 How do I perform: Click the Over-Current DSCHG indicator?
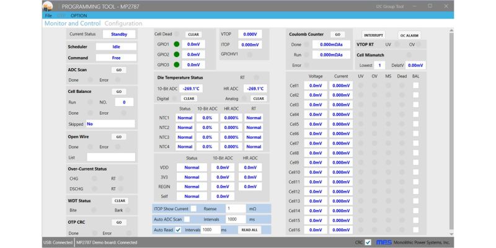point(94,189)
